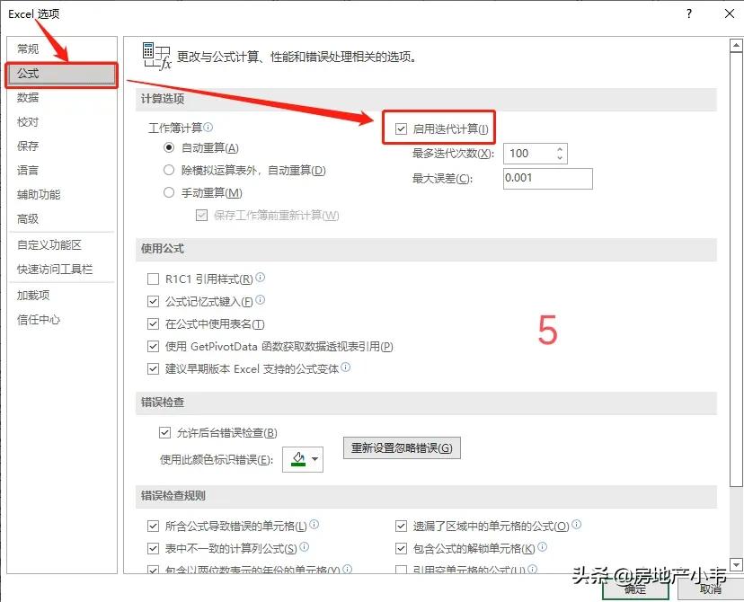
Task: Click info icon next to 建议早期版本 Excel
Action: [x=345, y=367]
